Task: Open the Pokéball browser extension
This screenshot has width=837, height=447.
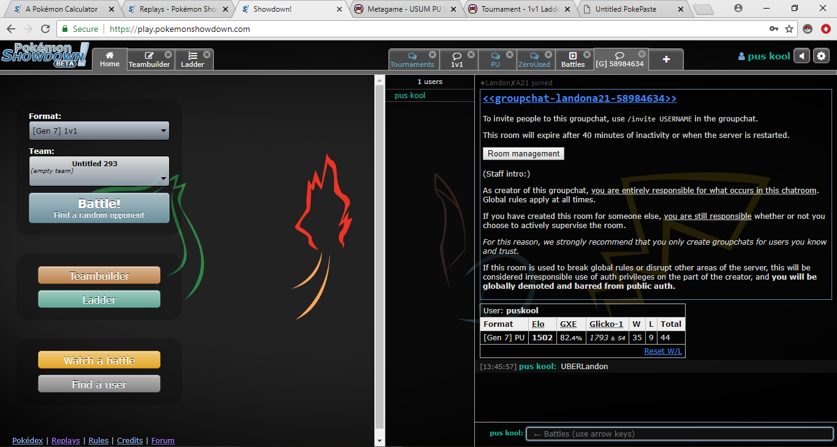Action: 808,29
